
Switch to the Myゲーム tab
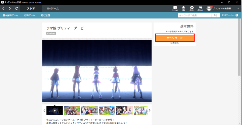(53, 9)
